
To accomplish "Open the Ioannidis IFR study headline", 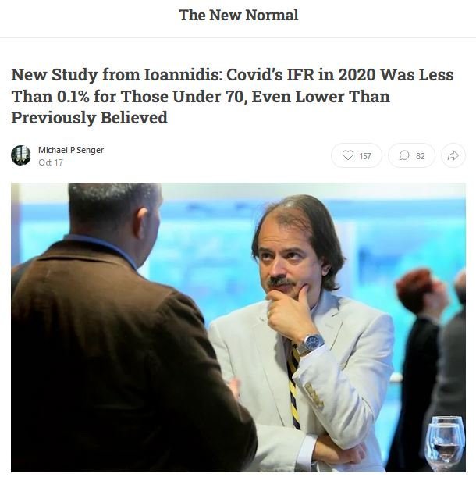I will (233, 96).
